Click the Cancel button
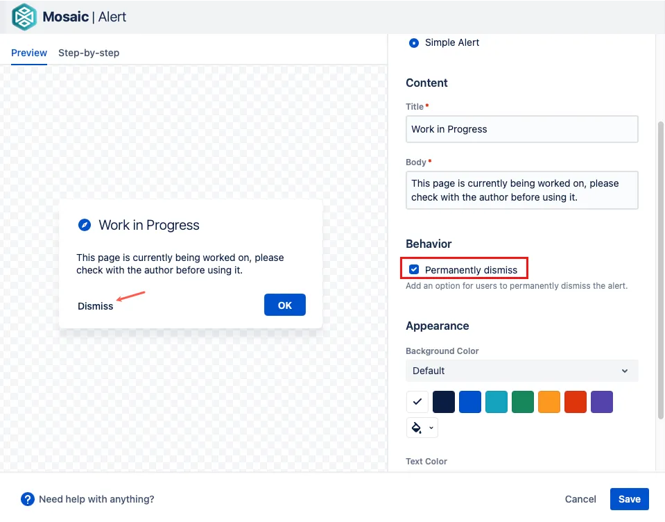 pyautogui.click(x=580, y=499)
